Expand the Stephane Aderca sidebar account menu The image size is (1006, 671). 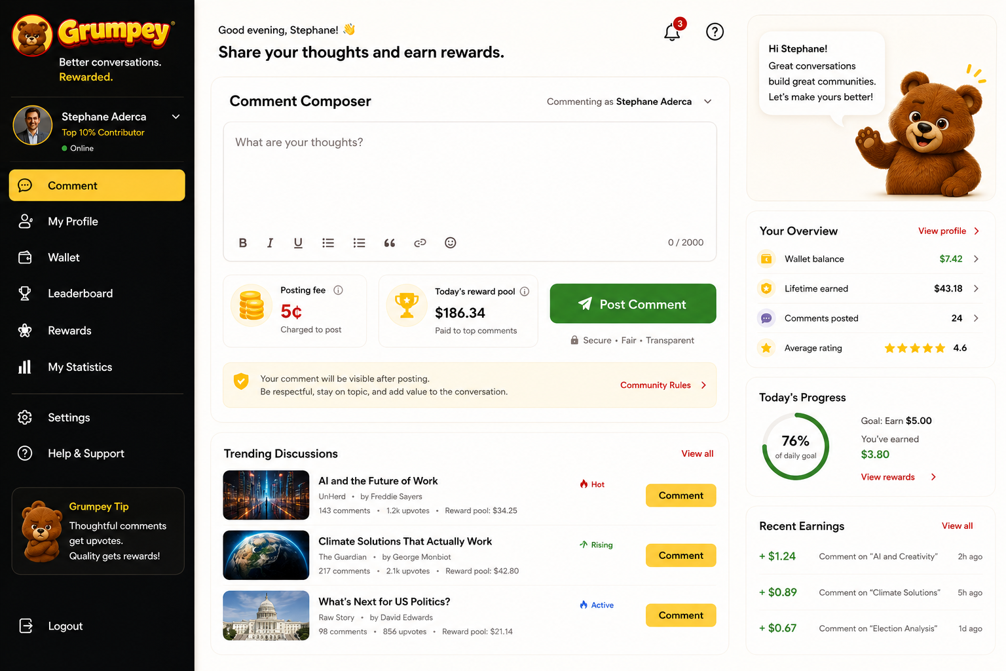pos(176,117)
